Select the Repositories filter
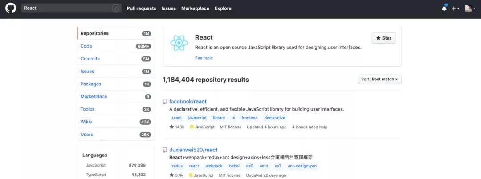Screen dimensions: 481x179 click(x=116, y=33)
